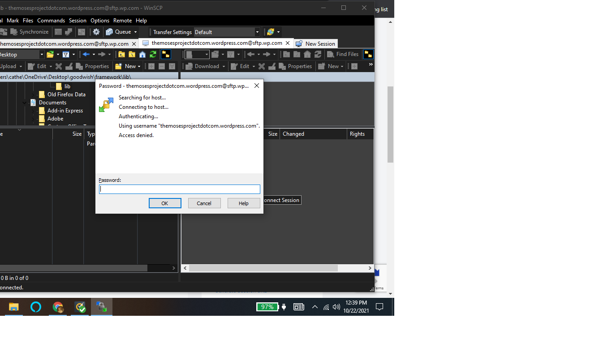Open the Preferences gear icon
Image resolution: width=612 pixels, height=344 pixels.
pyautogui.click(x=96, y=32)
